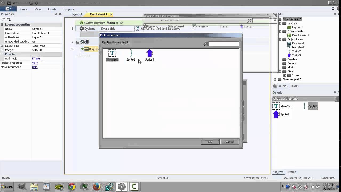The height and width of the screenshot is (192, 341).
Task: Click the Add event link
Action: click(x=83, y=56)
